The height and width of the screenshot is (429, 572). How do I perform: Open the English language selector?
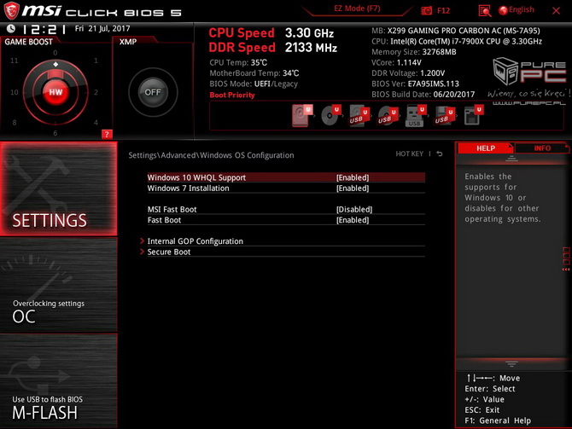(x=517, y=10)
